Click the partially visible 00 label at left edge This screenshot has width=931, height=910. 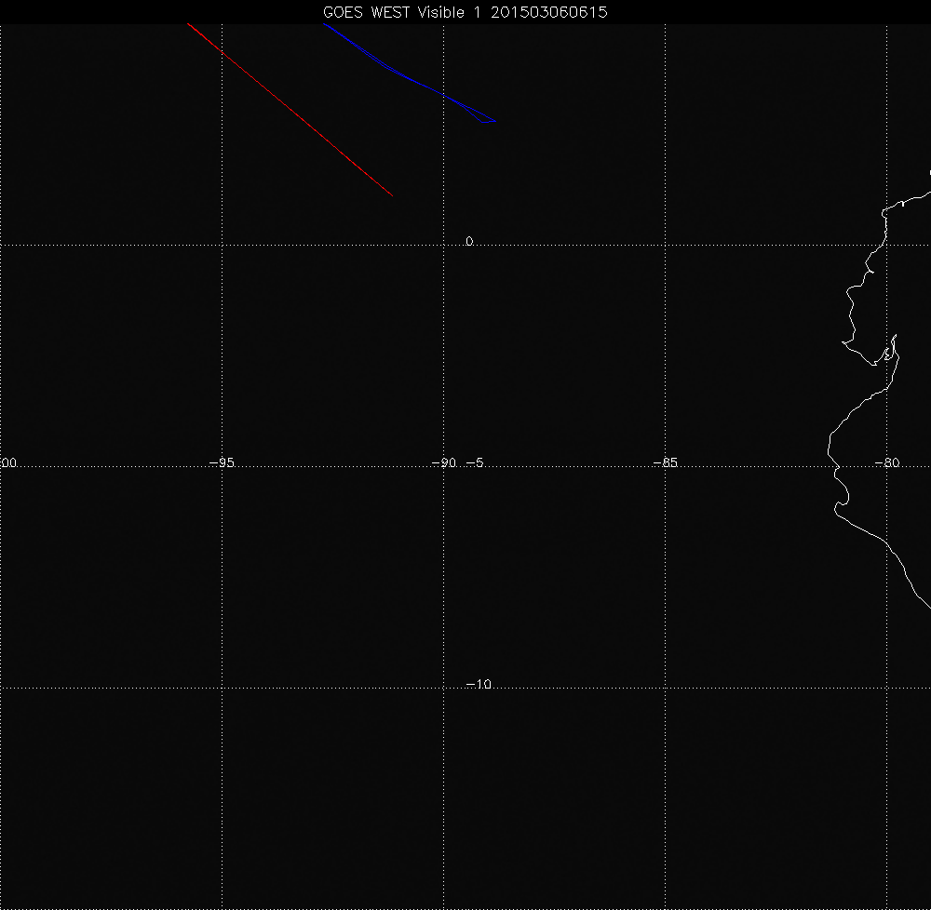point(8,462)
